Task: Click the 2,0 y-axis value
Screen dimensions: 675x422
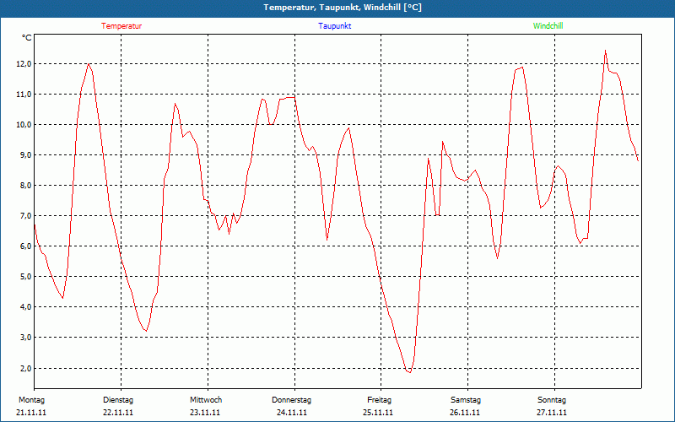Action: pyautogui.click(x=26, y=368)
